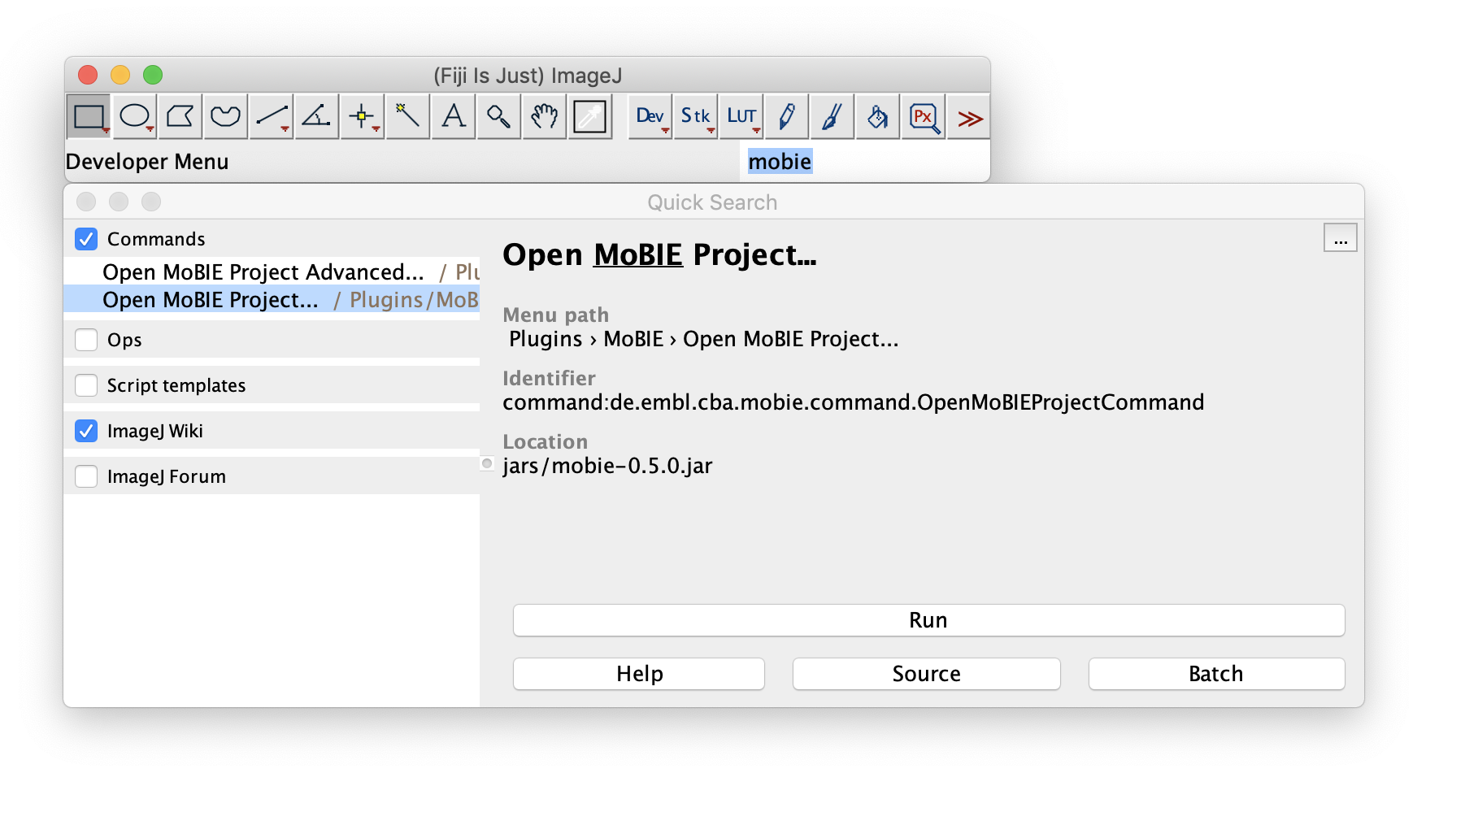Click the Plugins › MoBIE menu path text
This screenshot has height=821, width=1465.
click(704, 339)
